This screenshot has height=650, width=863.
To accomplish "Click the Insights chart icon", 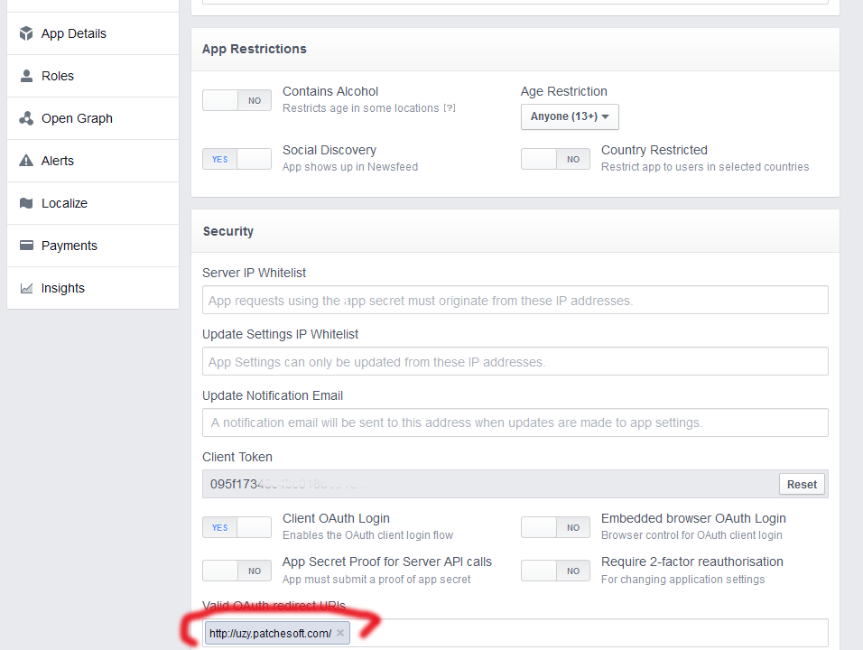I will point(26,288).
